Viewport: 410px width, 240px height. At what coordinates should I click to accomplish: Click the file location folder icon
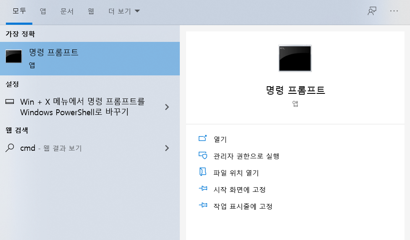tap(203, 172)
